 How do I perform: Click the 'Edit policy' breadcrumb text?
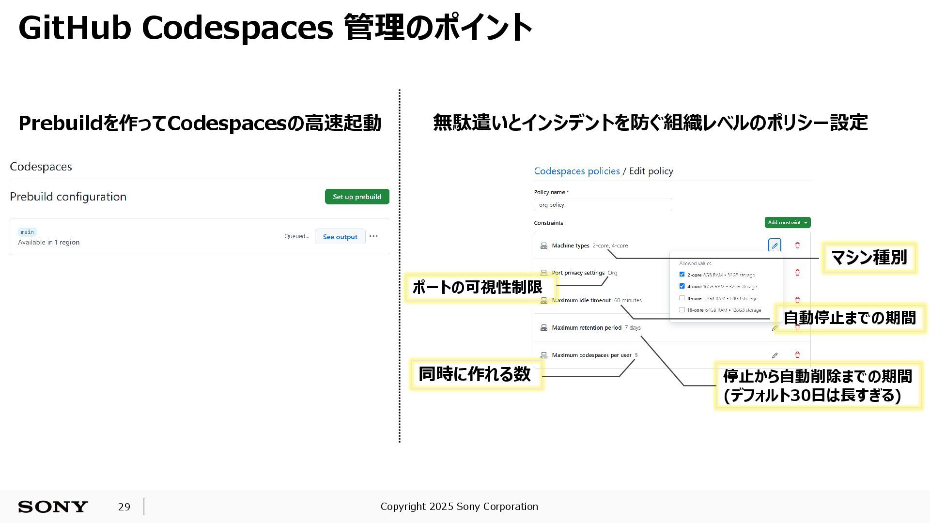click(x=651, y=171)
